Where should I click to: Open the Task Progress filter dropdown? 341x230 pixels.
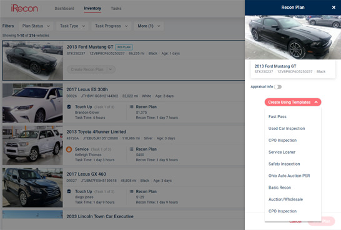click(x=111, y=26)
